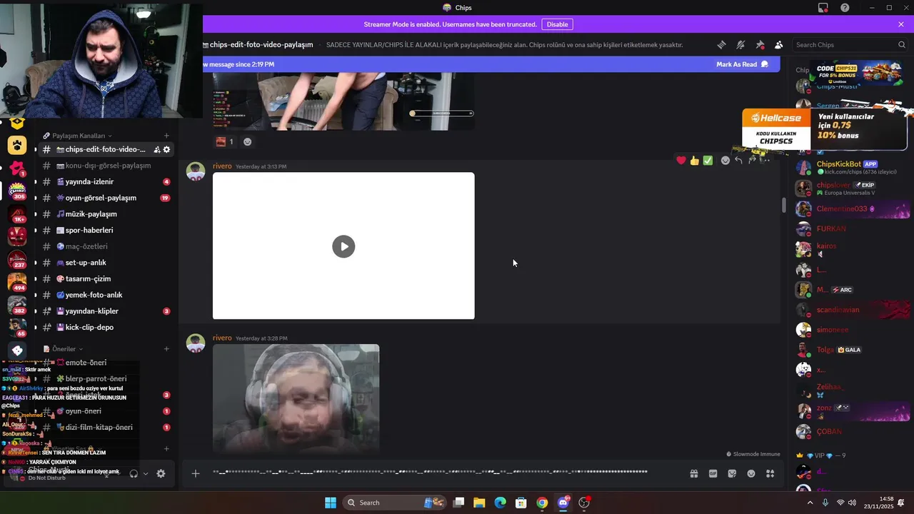
Task: Show hidden system tray icons
Action: (810, 503)
